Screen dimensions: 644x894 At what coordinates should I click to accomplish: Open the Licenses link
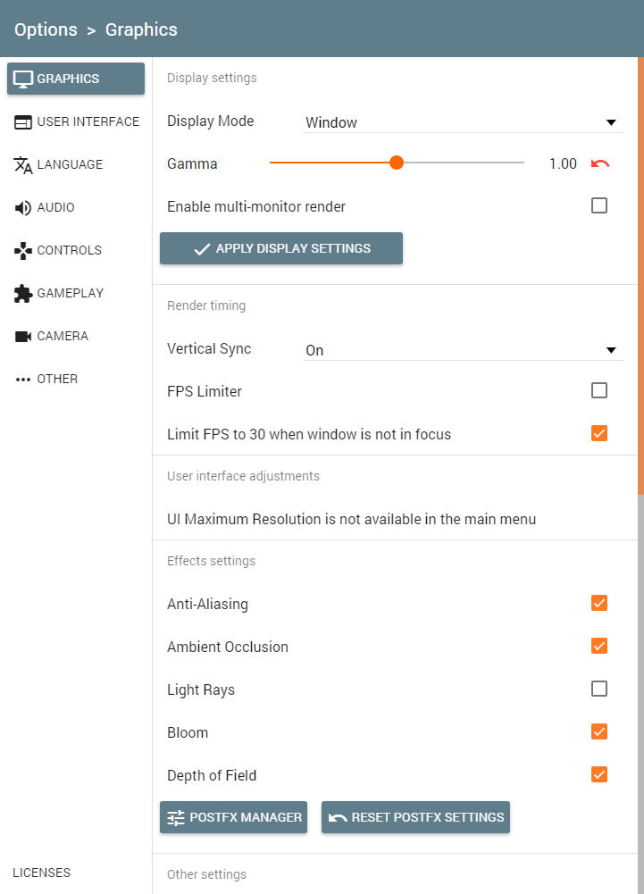(x=42, y=873)
